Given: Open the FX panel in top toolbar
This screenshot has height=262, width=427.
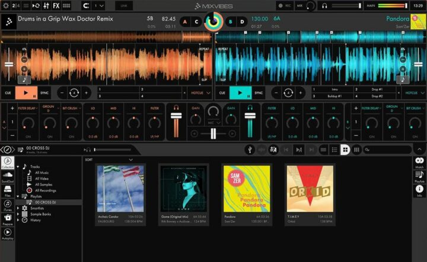Looking at the screenshot, I should (x=56, y=5).
